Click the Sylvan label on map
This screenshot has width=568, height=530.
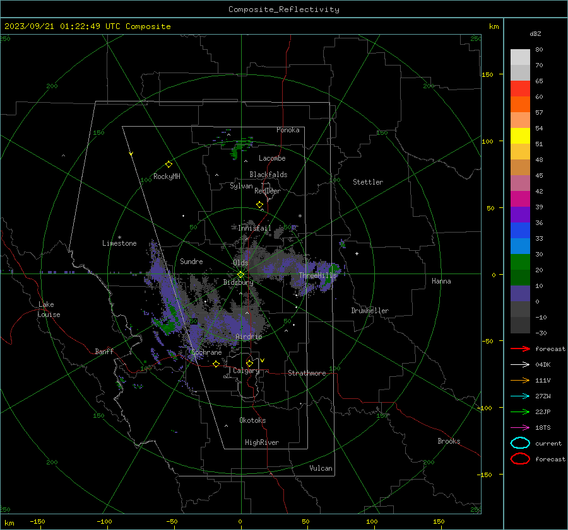click(241, 186)
